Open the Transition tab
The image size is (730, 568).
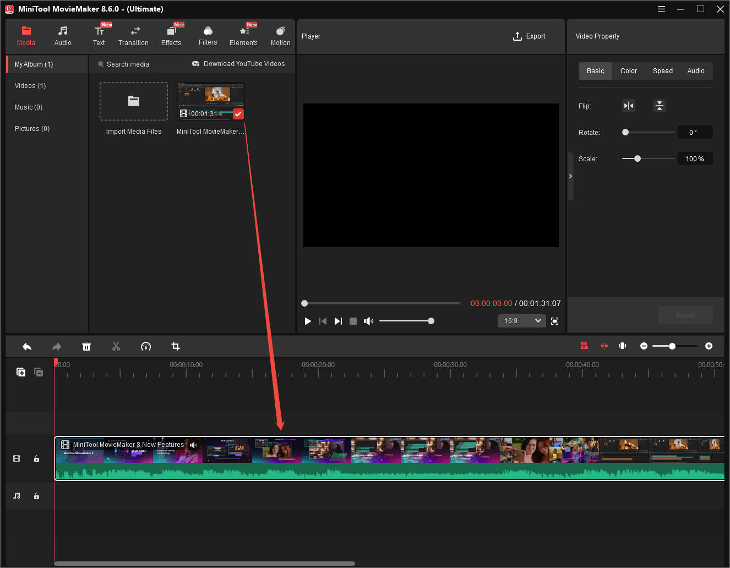(x=133, y=36)
